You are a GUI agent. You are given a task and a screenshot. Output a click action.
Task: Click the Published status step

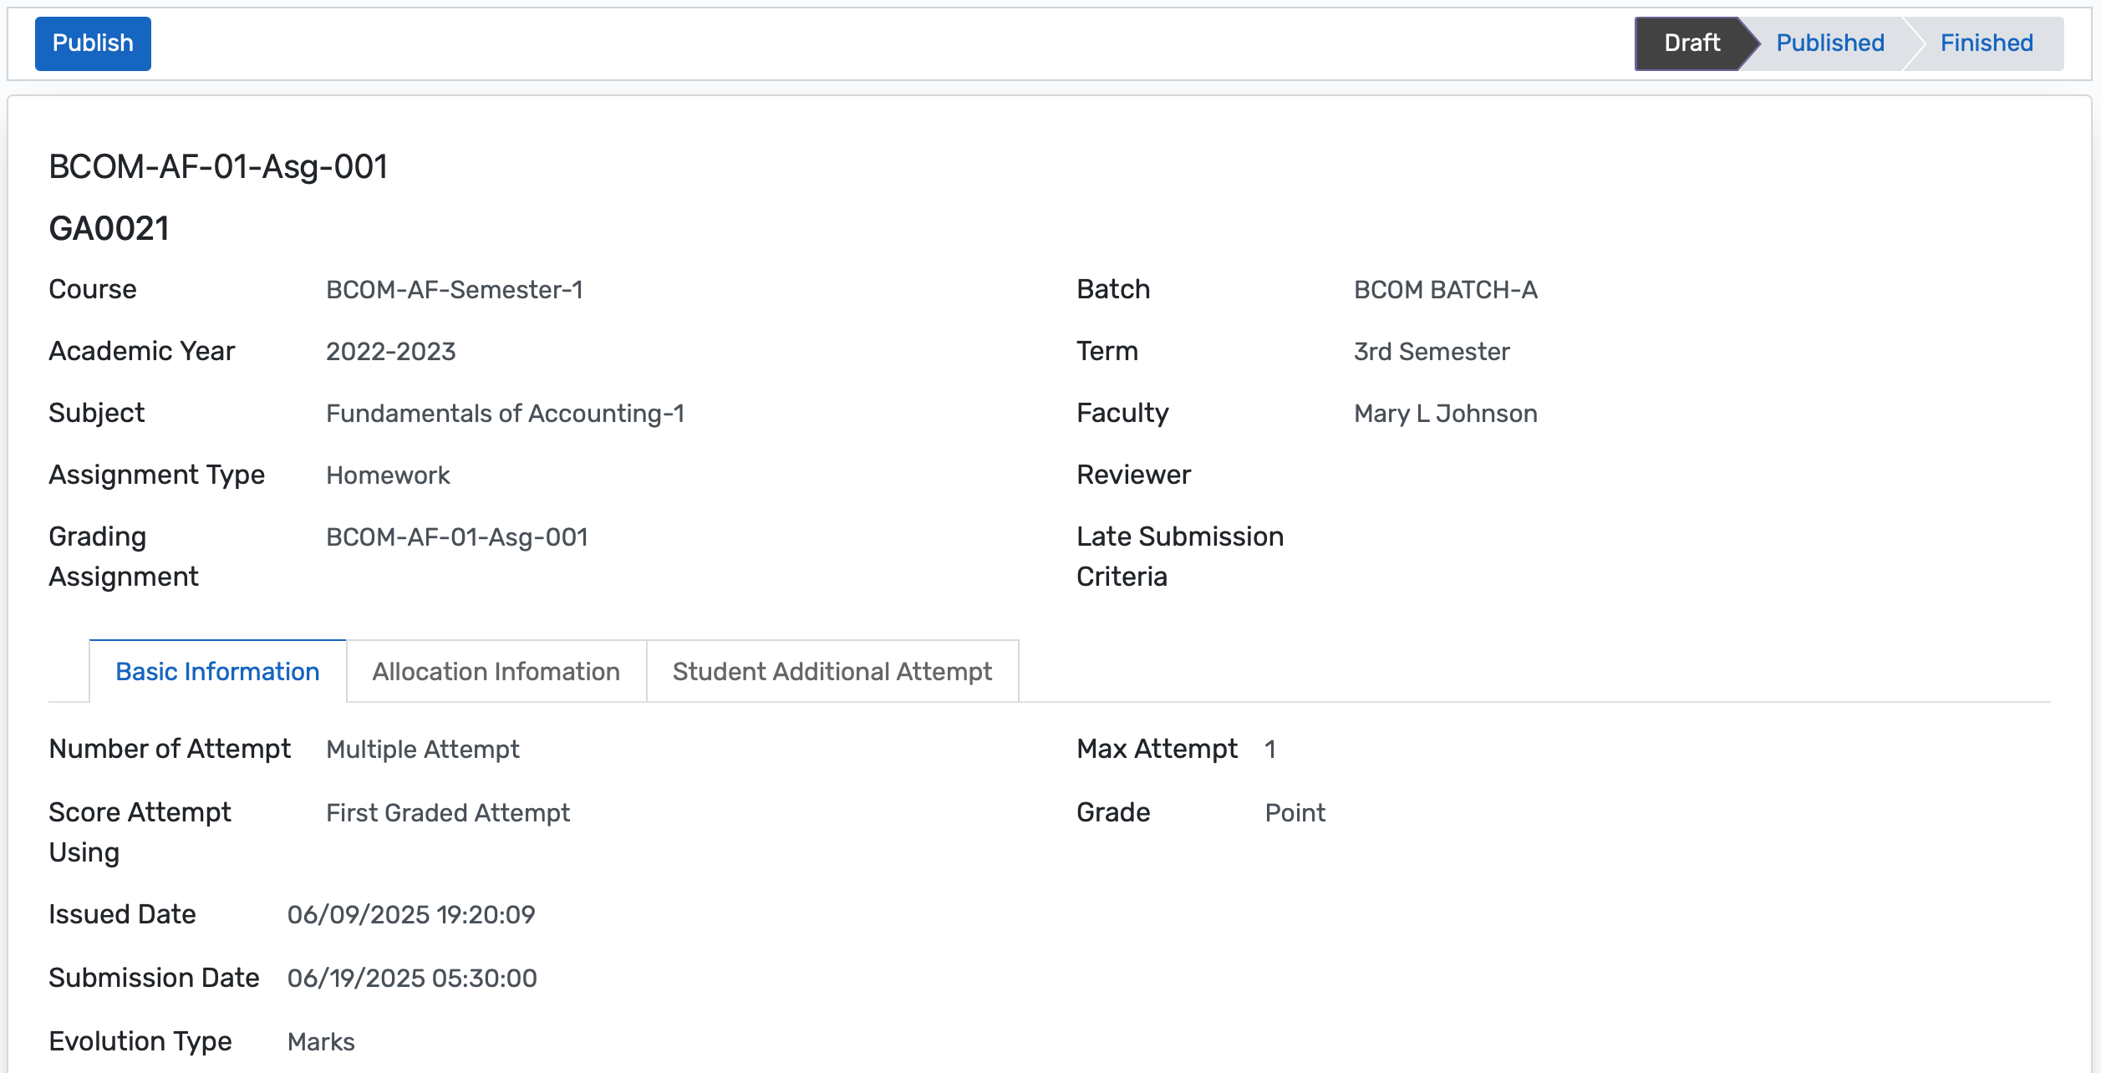point(1829,43)
